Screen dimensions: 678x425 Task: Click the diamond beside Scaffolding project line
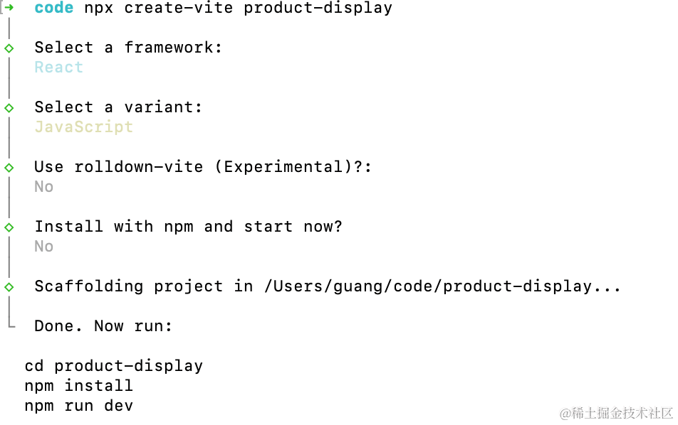click(x=9, y=287)
